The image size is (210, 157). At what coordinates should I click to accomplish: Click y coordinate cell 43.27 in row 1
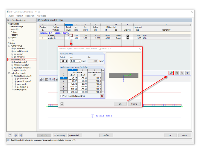click(72, 78)
